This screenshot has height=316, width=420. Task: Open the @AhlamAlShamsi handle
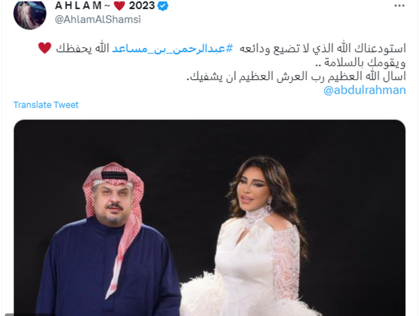[98, 20]
